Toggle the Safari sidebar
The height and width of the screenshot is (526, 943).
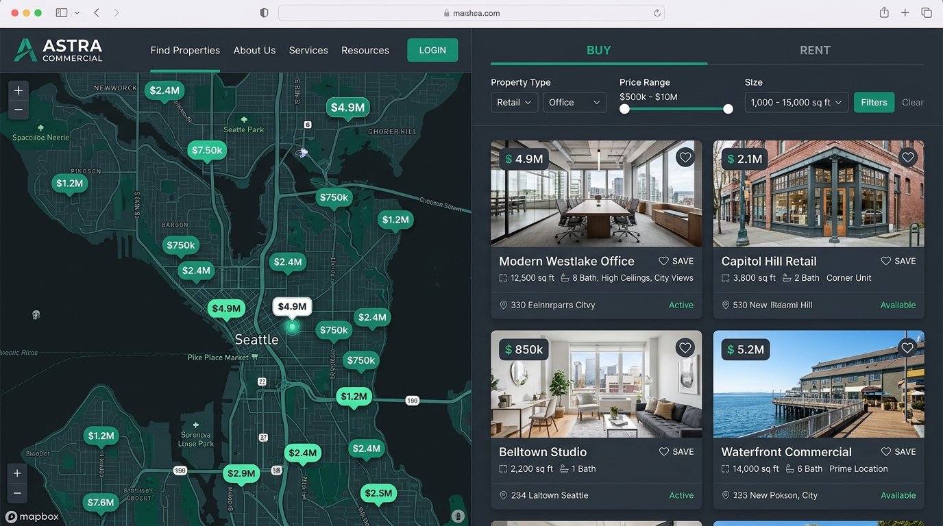point(62,13)
